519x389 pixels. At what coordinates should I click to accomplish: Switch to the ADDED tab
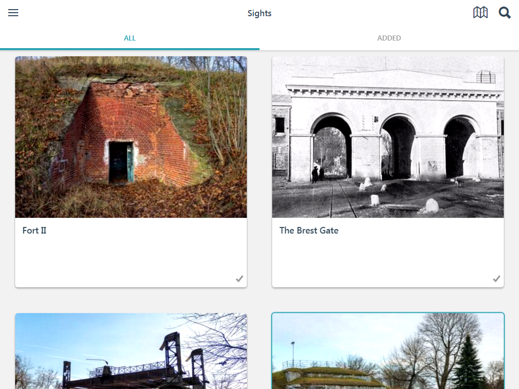click(389, 38)
